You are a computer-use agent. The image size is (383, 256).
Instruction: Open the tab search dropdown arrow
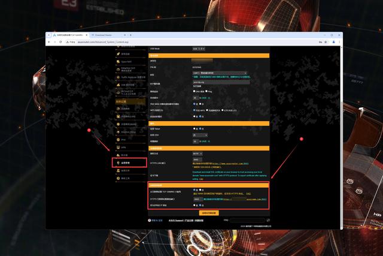48,35
